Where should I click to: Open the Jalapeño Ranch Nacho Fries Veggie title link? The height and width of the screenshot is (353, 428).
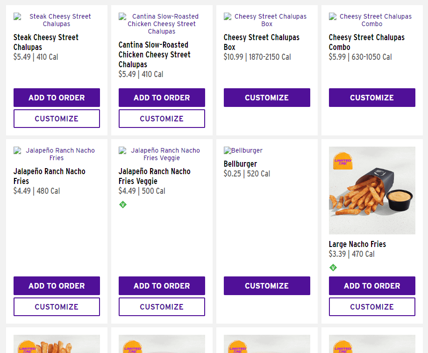pos(154,176)
